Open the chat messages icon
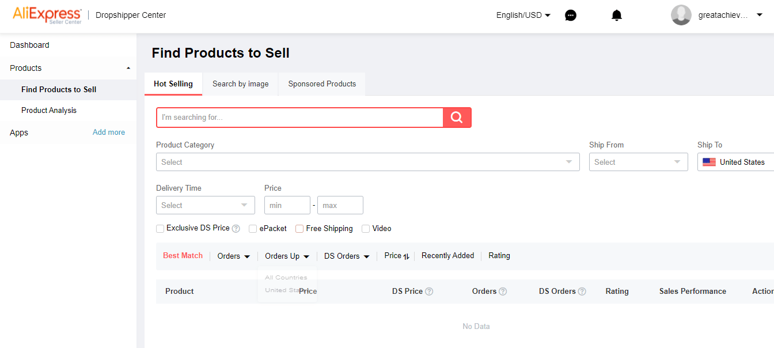774x348 pixels. point(571,16)
